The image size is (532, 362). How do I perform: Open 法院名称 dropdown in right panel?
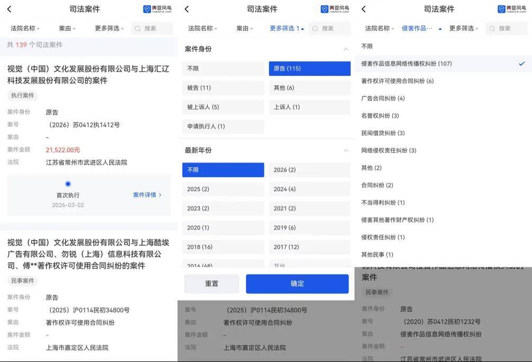(x=380, y=29)
